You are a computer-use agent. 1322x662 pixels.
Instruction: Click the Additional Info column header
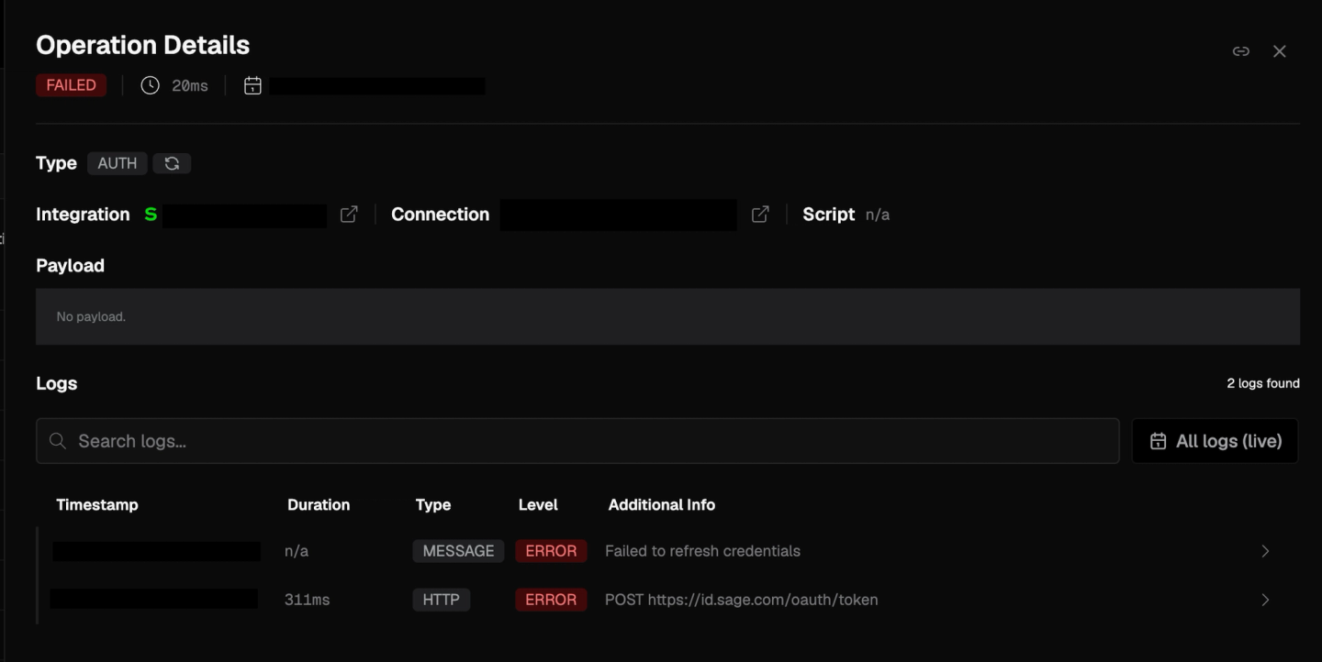click(662, 504)
